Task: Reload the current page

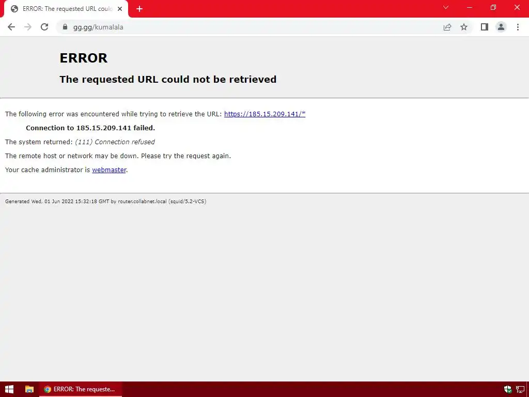Action: (44, 27)
